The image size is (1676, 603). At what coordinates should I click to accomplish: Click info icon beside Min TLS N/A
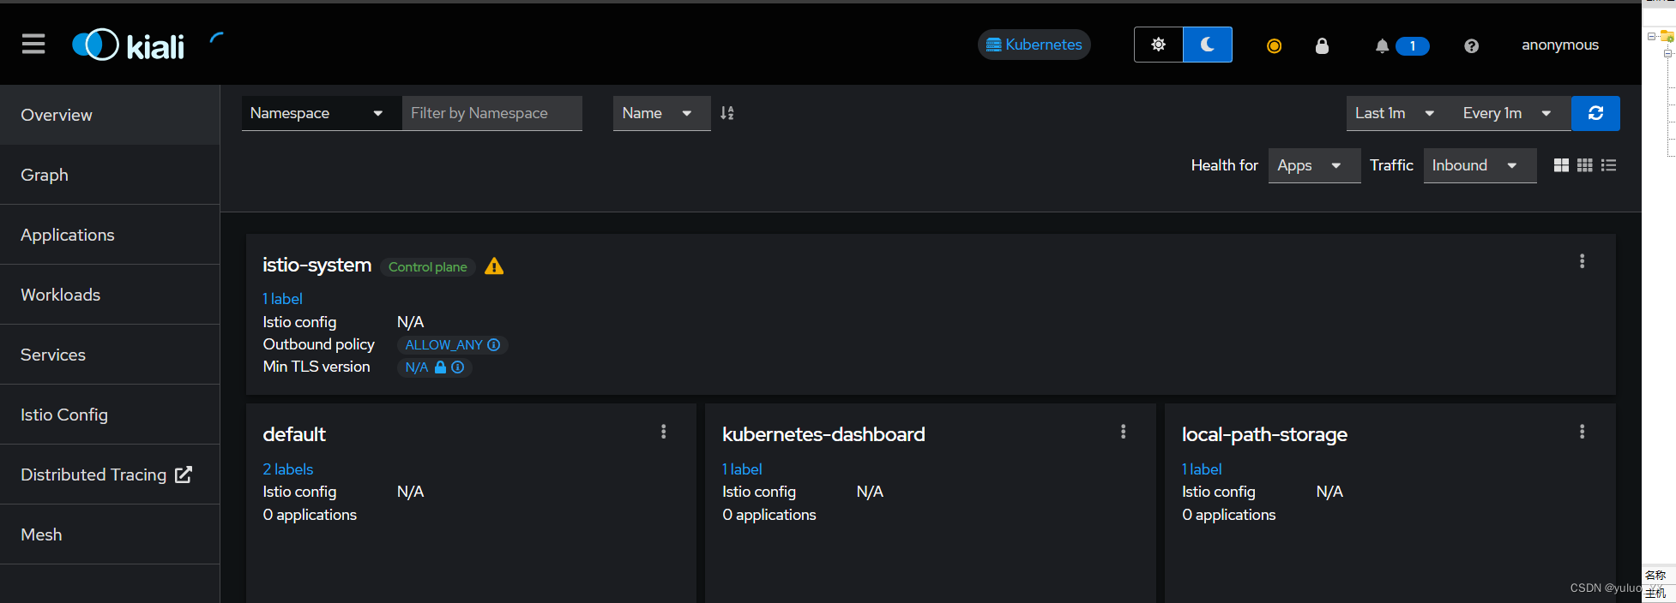[x=458, y=367]
